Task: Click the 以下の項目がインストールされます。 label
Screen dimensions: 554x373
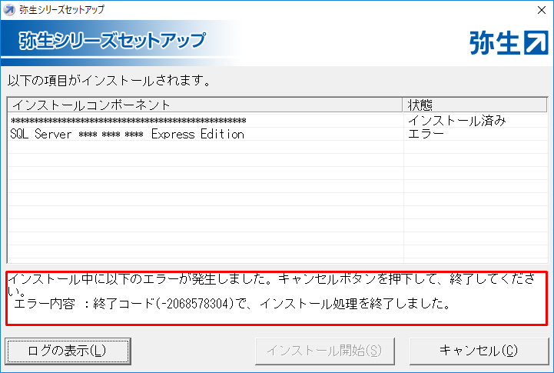Action: (x=109, y=81)
